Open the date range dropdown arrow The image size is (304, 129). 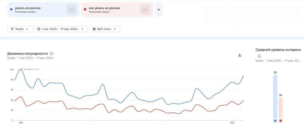(82, 29)
